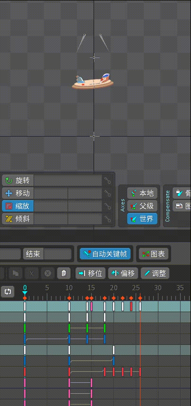Screen dimensions: 191x406
Task: Click the cyan playhead marker at frame 0
Action: point(25,293)
